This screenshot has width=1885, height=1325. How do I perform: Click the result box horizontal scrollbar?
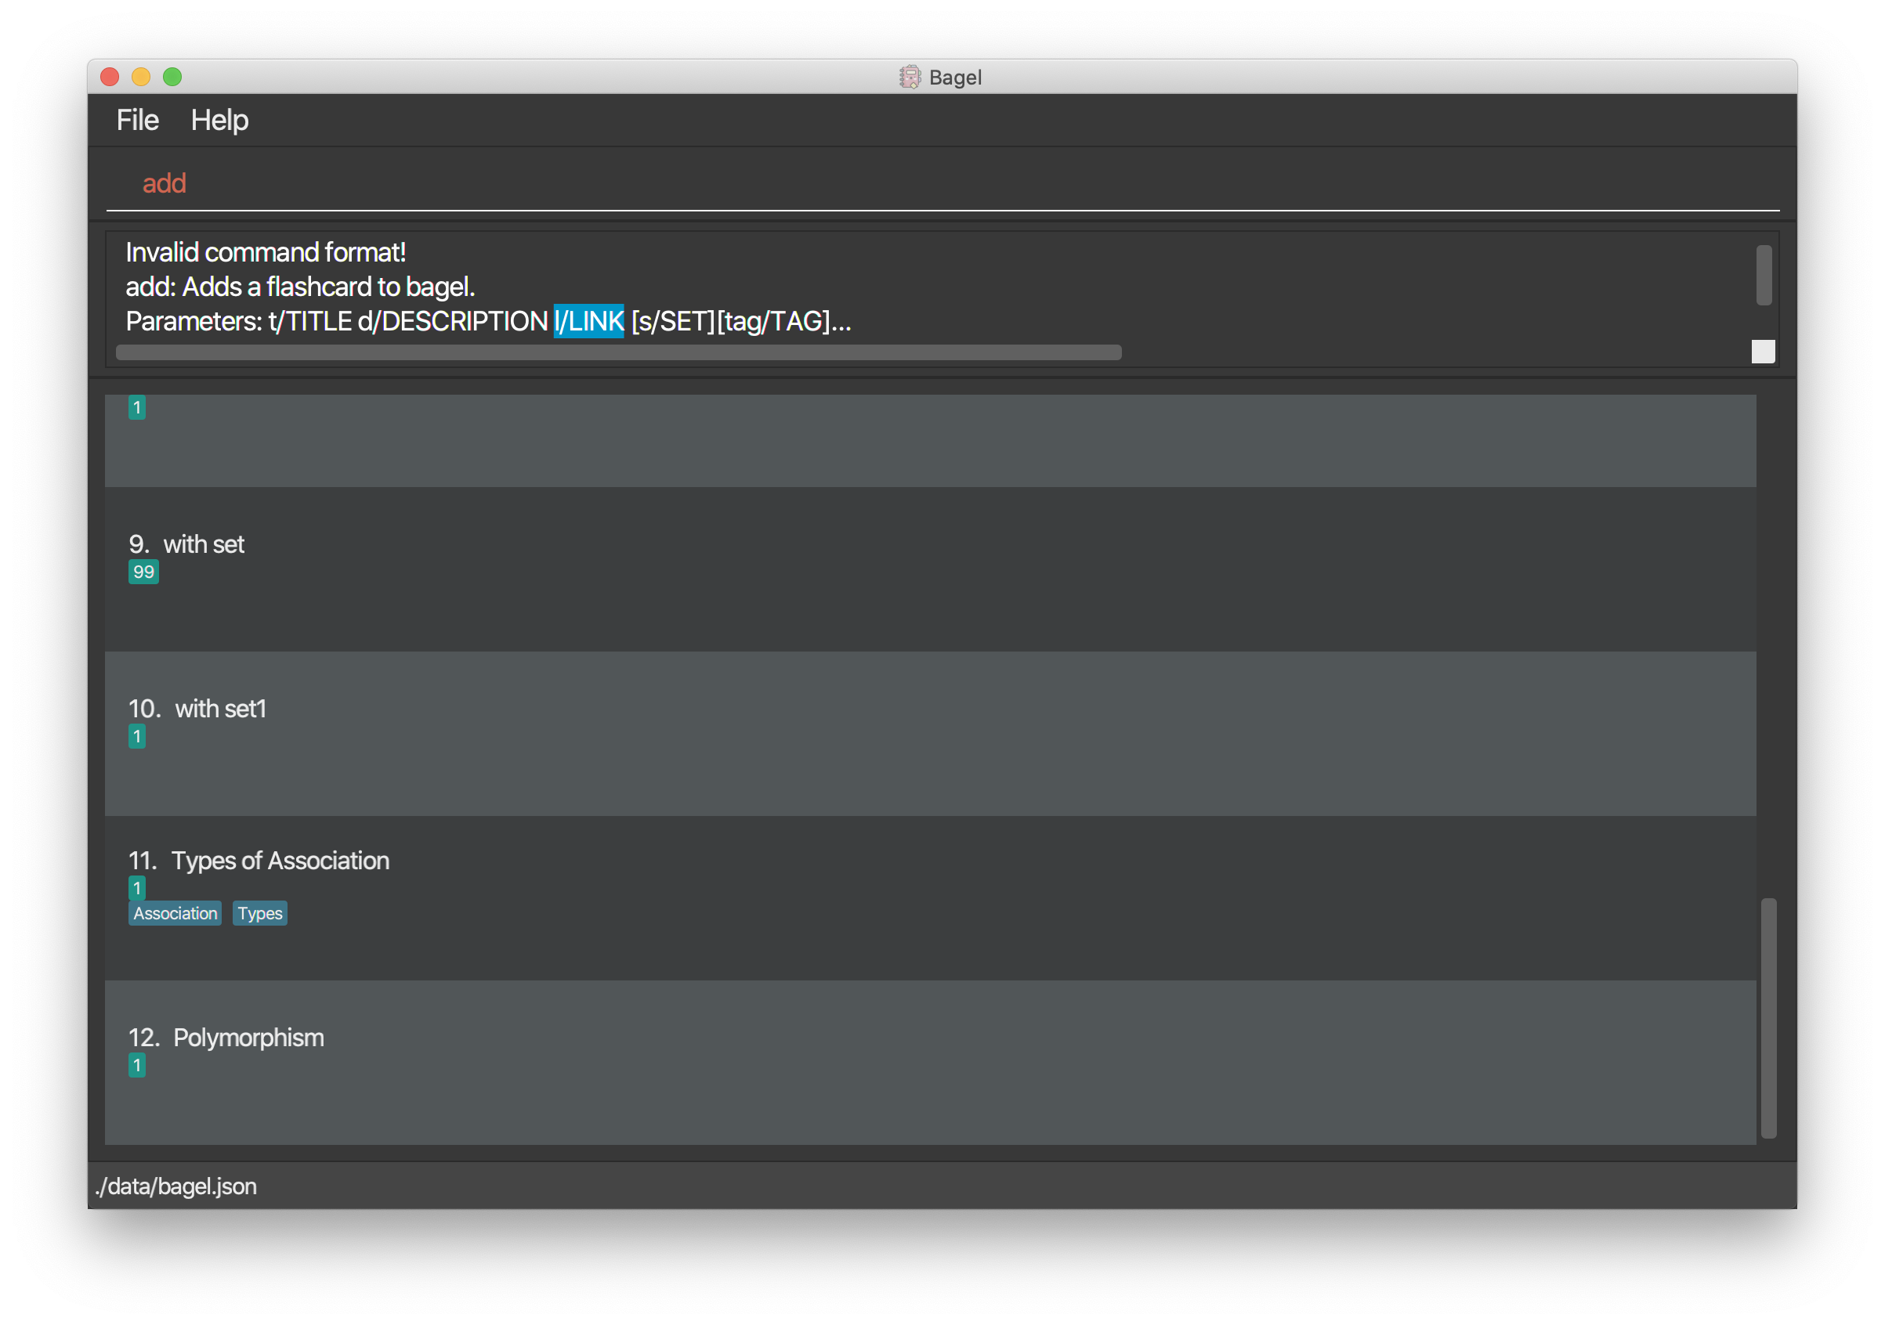click(617, 353)
